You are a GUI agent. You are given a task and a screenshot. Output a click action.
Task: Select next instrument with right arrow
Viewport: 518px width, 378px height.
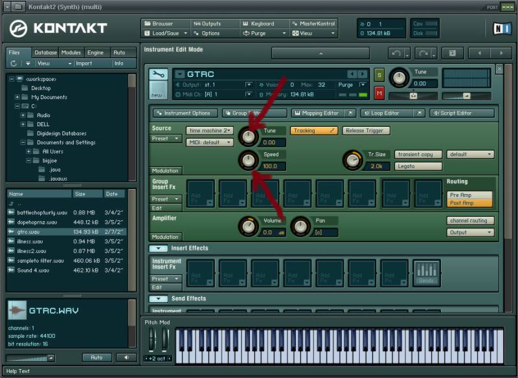tap(501, 53)
